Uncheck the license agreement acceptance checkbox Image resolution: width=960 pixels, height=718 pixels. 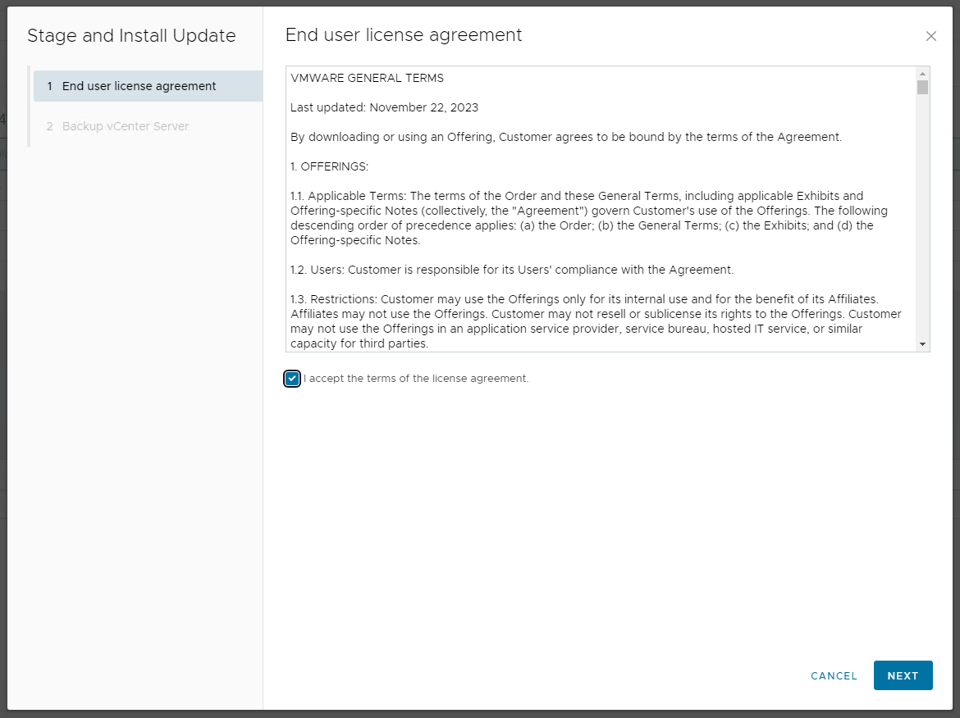coord(293,378)
